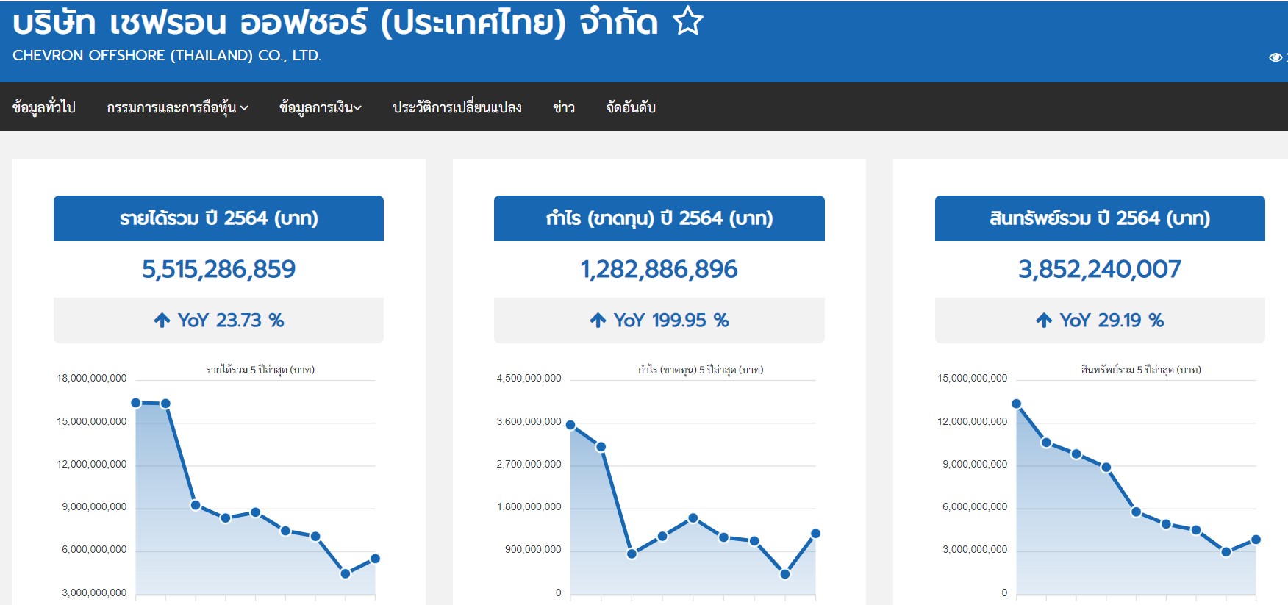Click the 4,500,000,000 axis label on profit chart

[529, 378]
